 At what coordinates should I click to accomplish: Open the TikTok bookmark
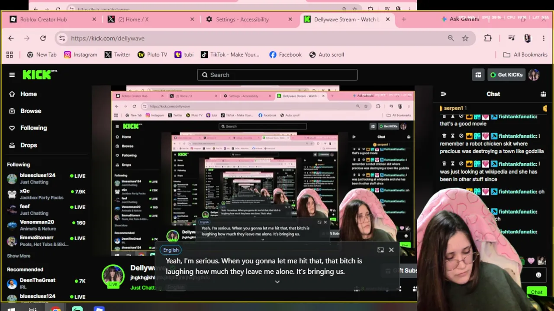tap(230, 54)
